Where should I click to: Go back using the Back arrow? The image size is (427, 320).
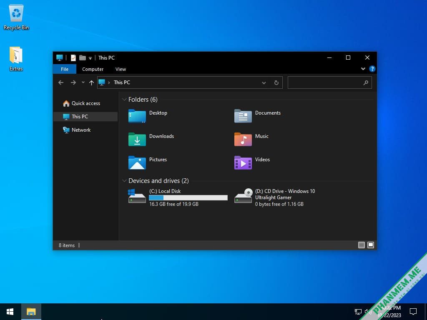61,82
